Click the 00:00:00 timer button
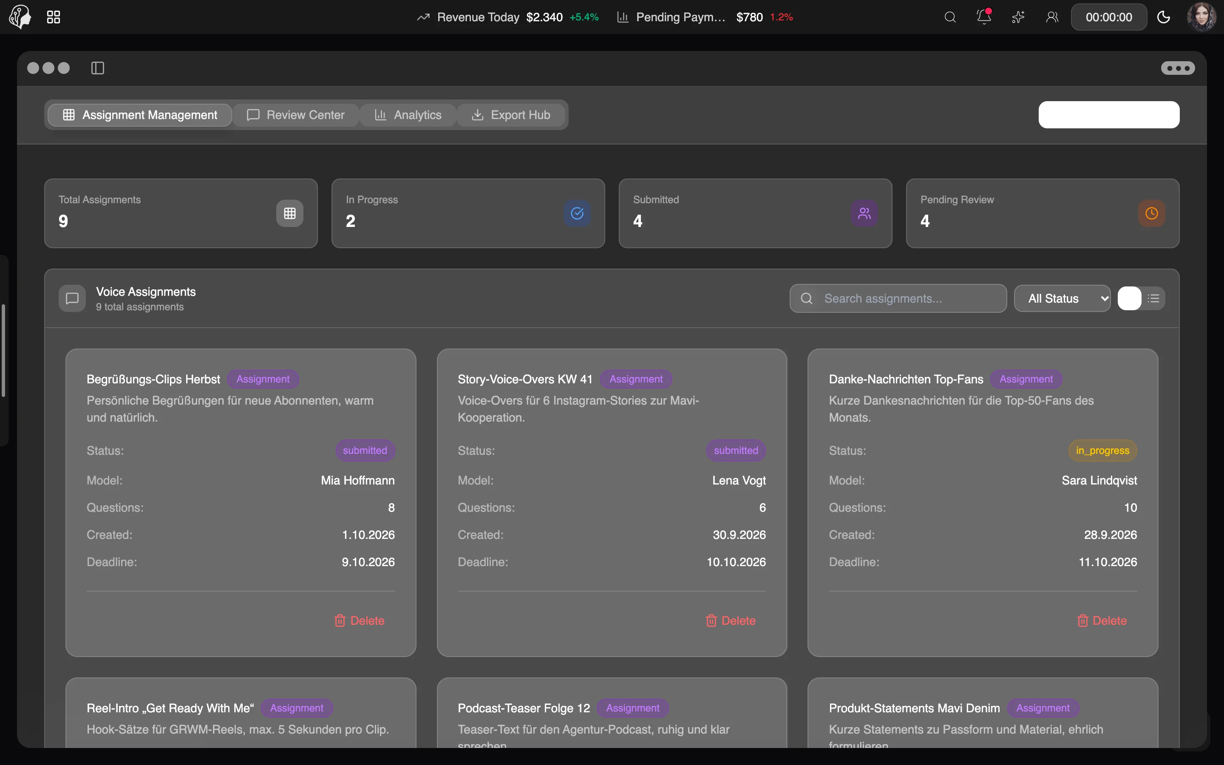Image resolution: width=1224 pixels, height=765 pixels. (1109, 17)
